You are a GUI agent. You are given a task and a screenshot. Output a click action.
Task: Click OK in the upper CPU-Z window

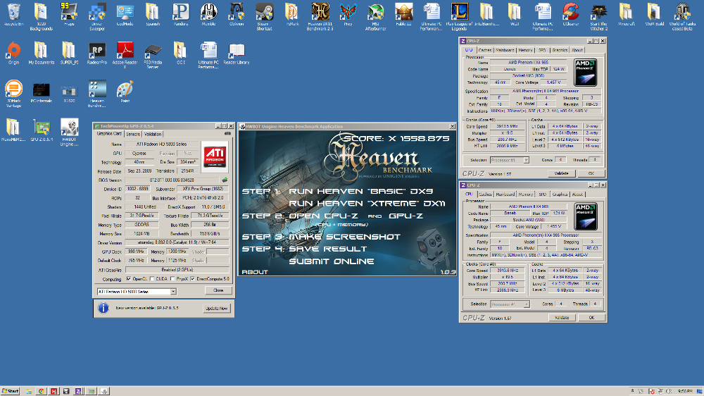click(591, 173)
